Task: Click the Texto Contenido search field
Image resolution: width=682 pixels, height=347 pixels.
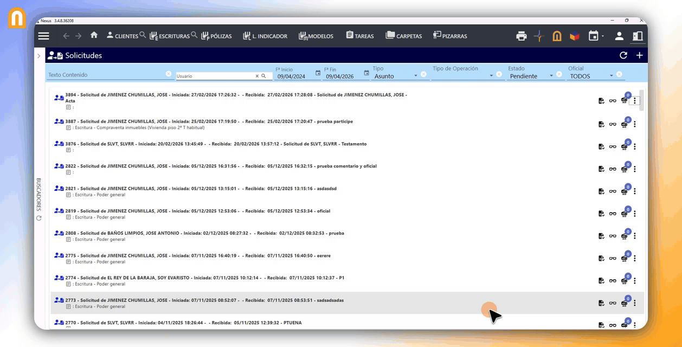Action: coord(106,75)
